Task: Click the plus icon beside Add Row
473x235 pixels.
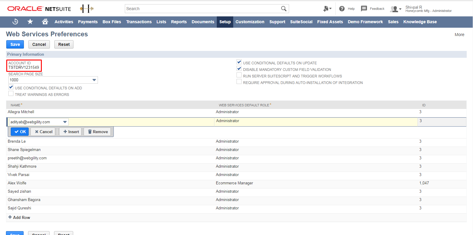Action: click(10, 217)
